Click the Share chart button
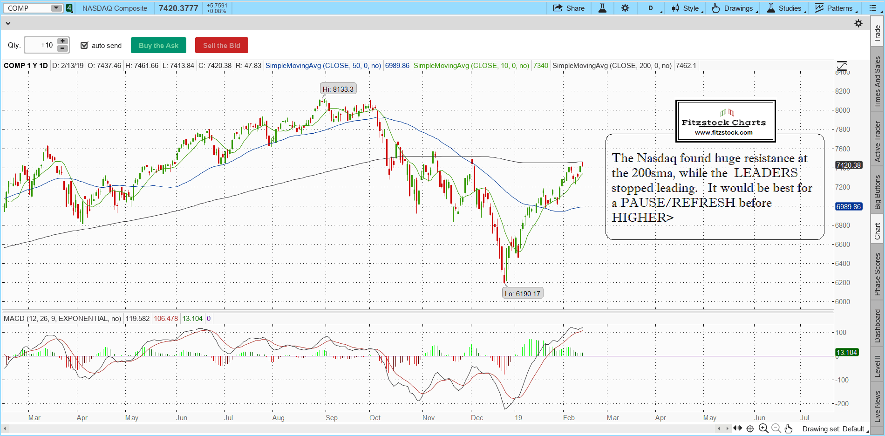 (x=568, y=8)
